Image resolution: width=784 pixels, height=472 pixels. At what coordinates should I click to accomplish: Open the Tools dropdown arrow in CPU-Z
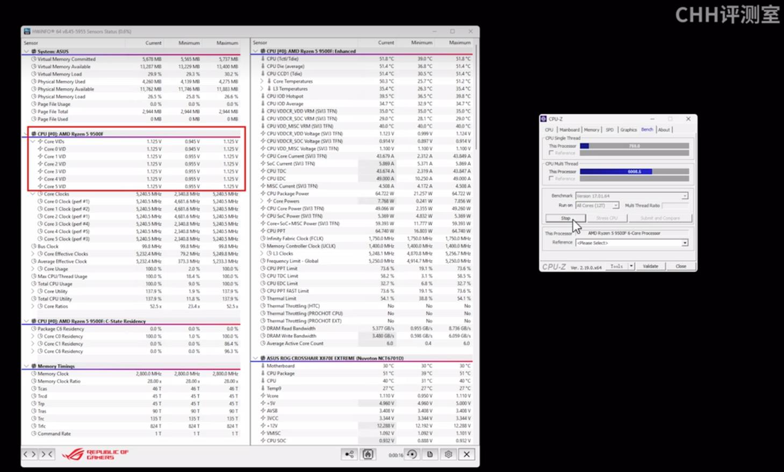pos(631,266)
